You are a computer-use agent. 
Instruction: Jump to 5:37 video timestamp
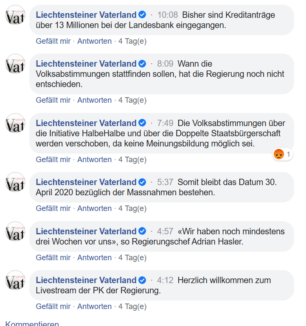pyautogui.click(x=165, y=182)
